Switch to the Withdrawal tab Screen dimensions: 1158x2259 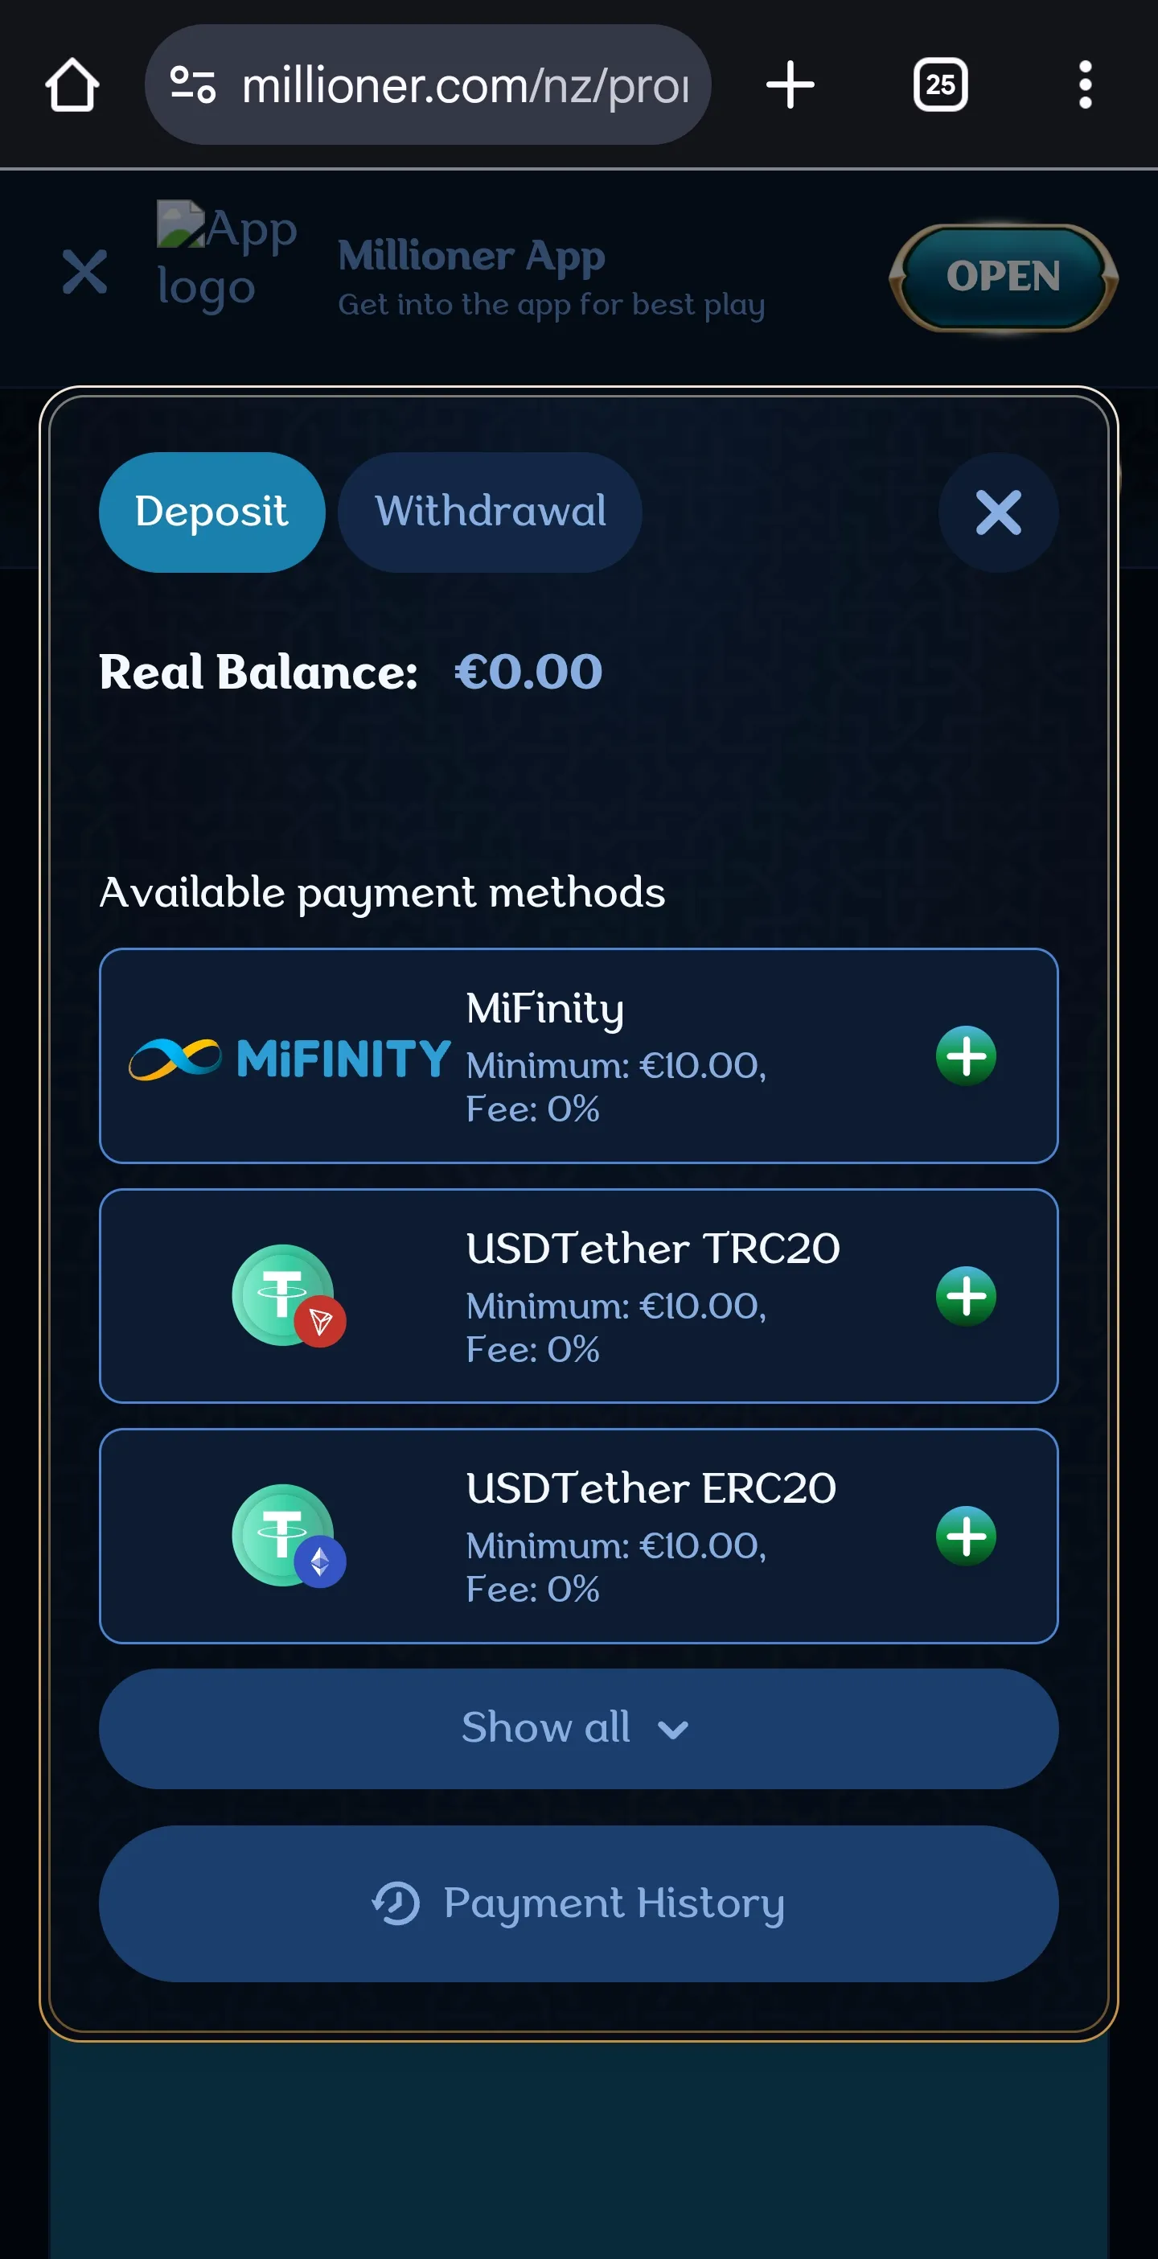pyautogui.click(x=490, y=512)
